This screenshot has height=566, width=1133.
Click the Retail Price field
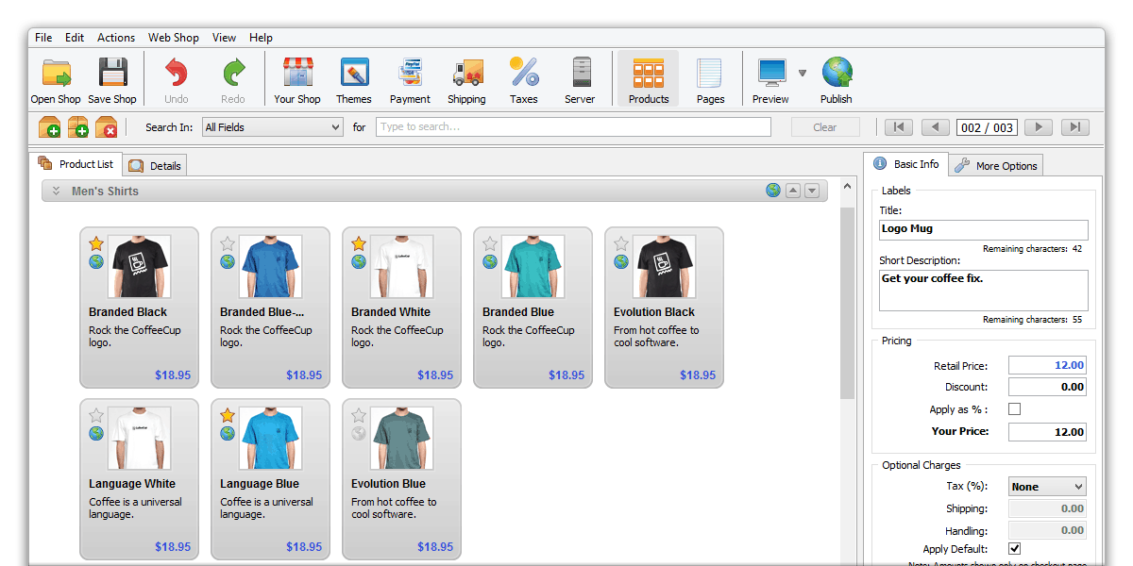(1048, 365)
